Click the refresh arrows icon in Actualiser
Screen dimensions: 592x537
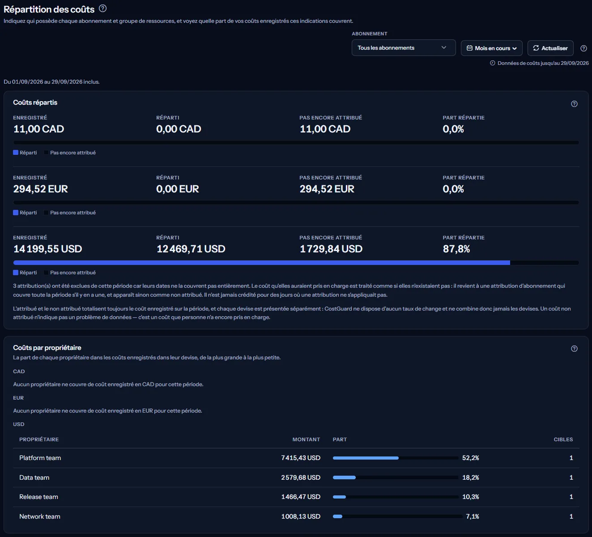click(x=536, y=48)
